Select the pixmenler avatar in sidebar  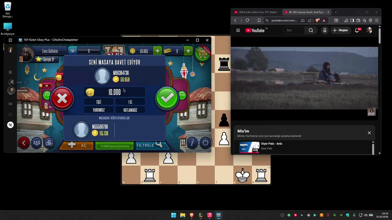click(x=11, y=90)
